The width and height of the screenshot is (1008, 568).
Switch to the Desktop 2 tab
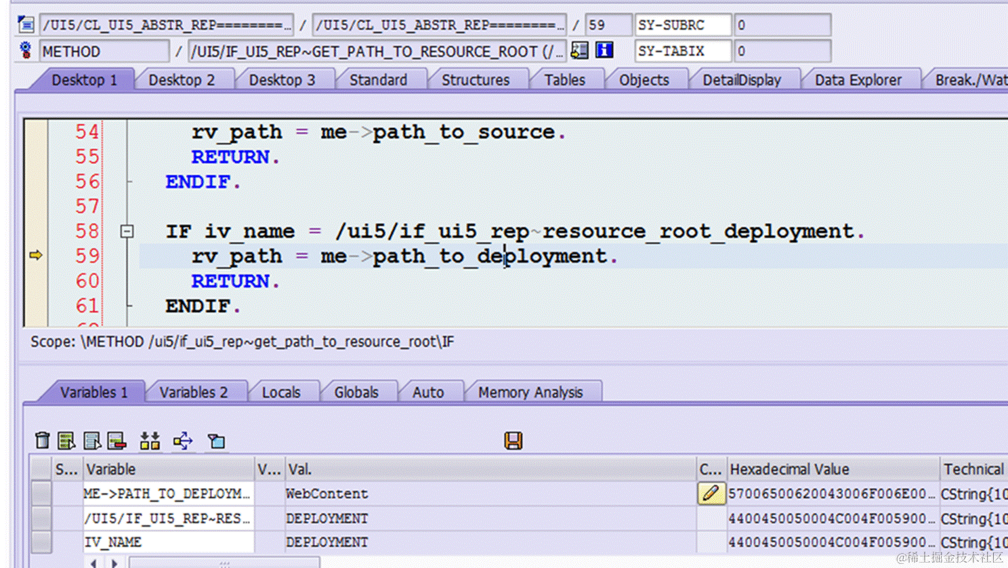182,80
